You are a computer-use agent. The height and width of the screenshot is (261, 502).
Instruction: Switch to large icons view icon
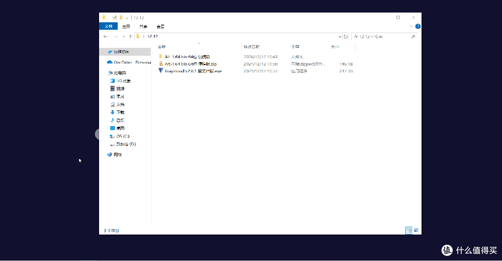pos(416,230)
